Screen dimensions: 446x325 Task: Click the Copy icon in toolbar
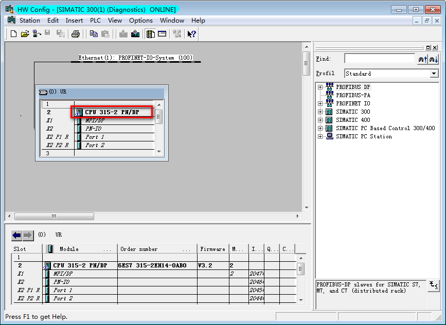pyautogui.click(x=94, y=34)
